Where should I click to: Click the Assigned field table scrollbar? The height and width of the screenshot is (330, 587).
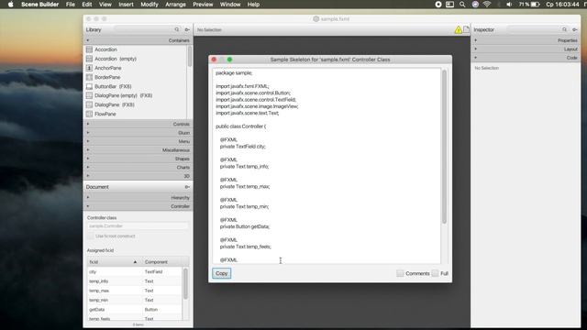[185, 283]
